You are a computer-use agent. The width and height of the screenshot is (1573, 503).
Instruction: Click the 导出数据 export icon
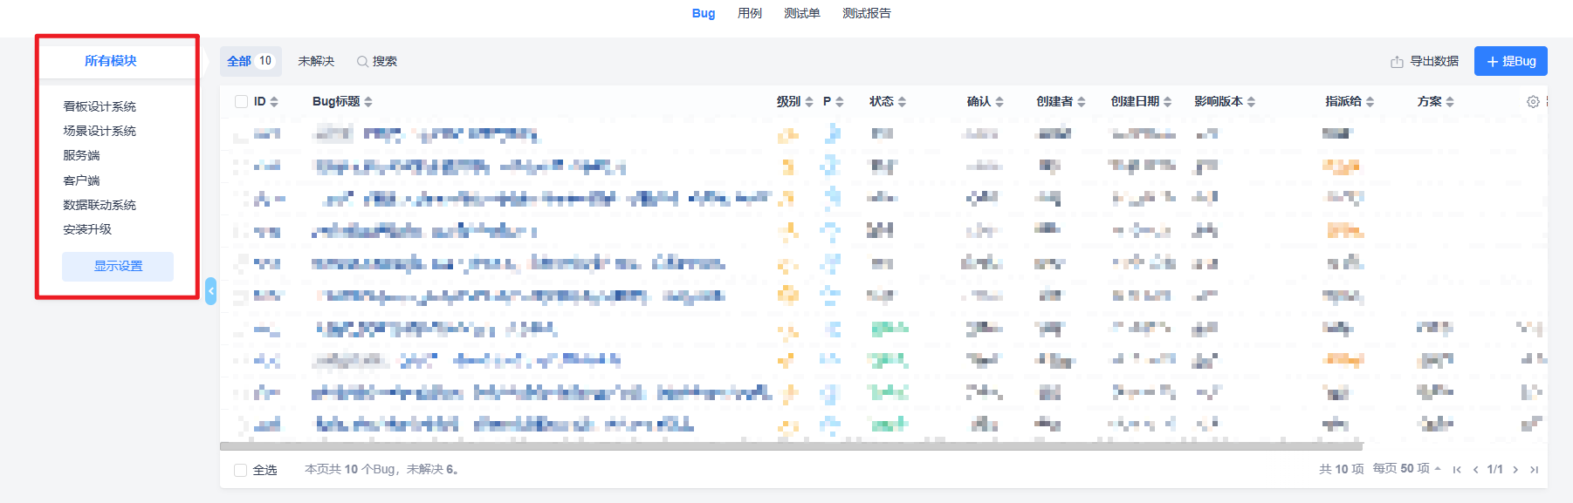point(1397,62)
